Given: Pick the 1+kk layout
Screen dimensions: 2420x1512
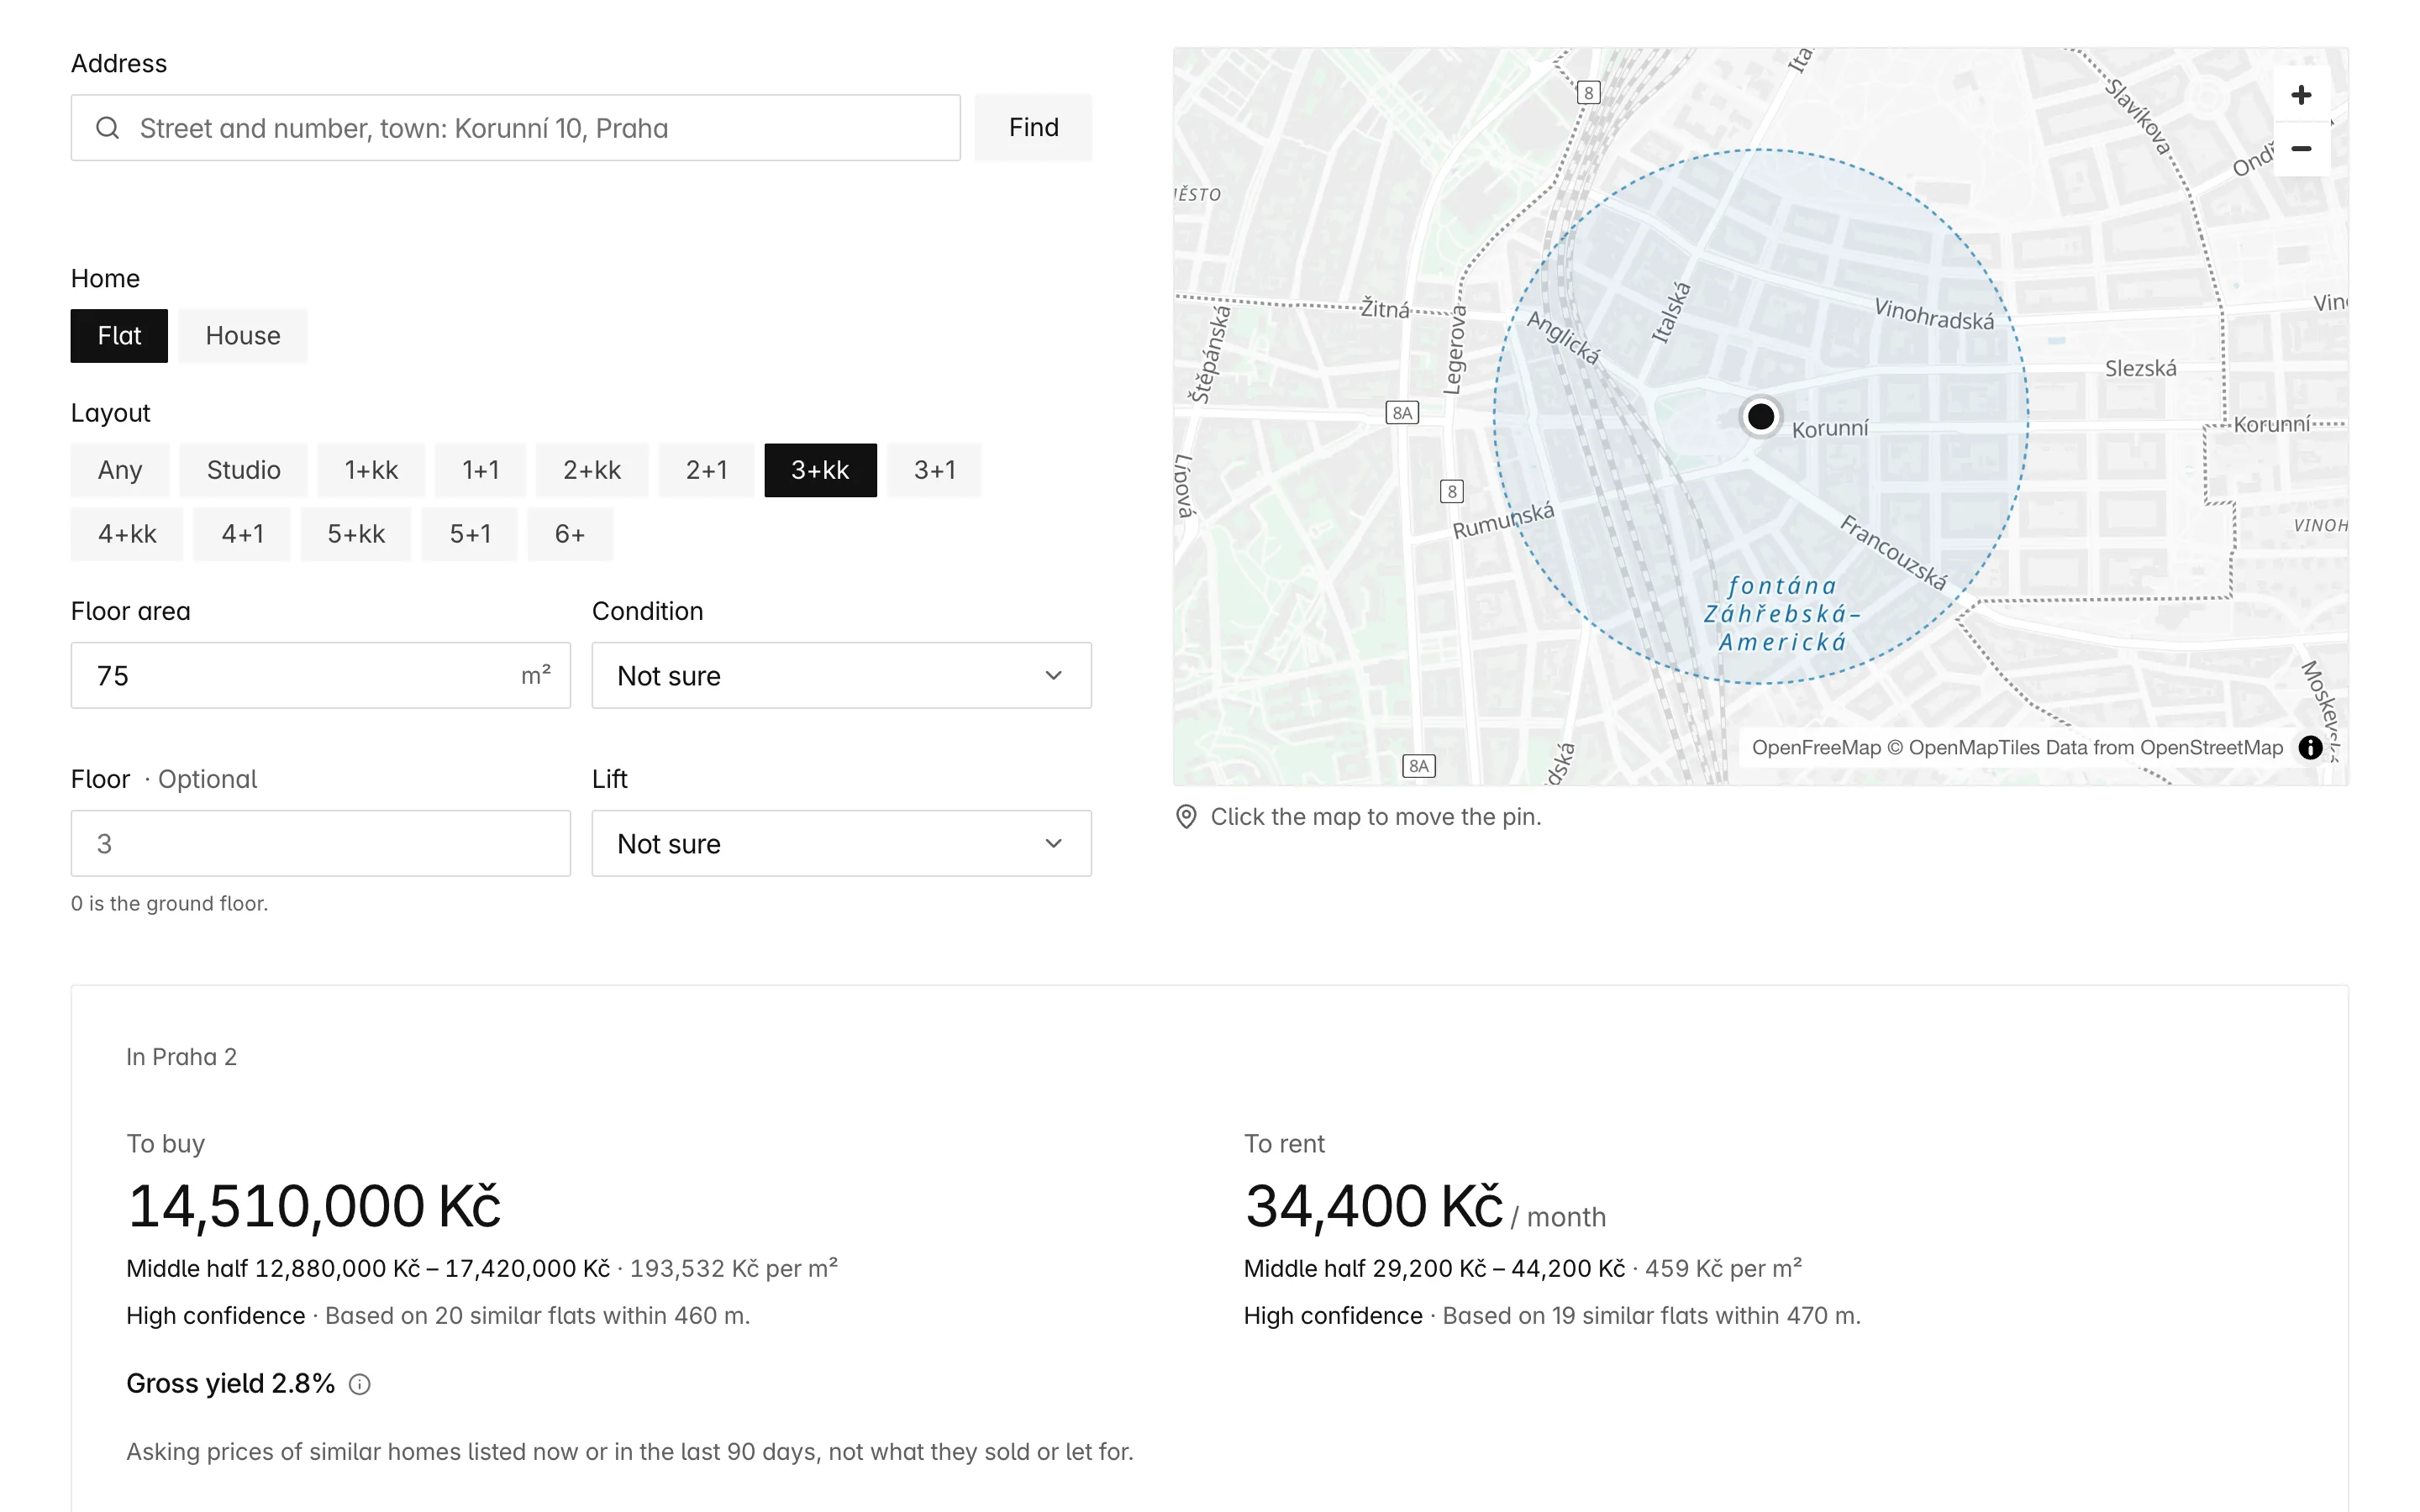Looking at the screenshot, I should pyautogui.click(x=371, y=470).
